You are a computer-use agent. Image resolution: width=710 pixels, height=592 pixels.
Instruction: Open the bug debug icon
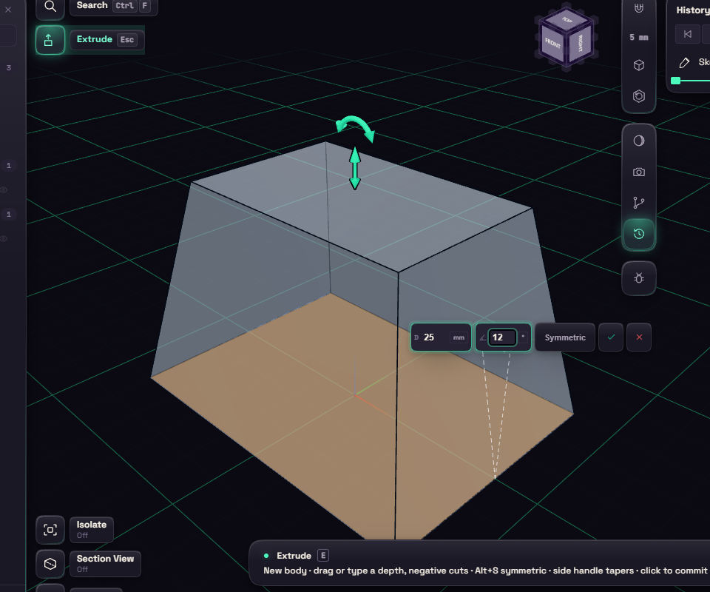tap(638, 278)
